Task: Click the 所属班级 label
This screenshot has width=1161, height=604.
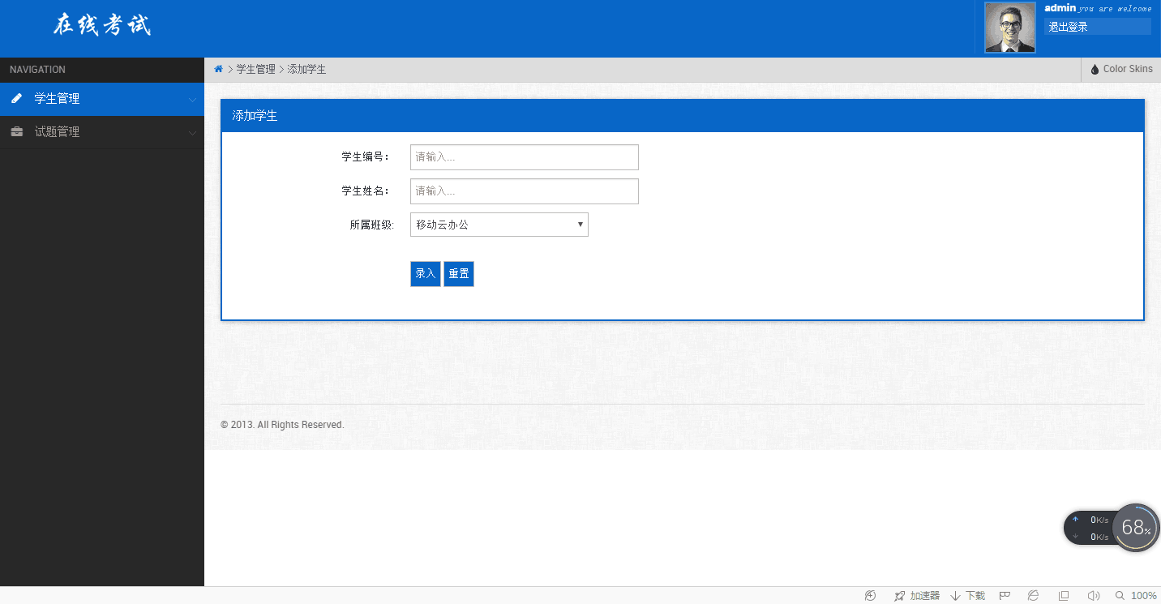Action: click(x=372, y=225)
